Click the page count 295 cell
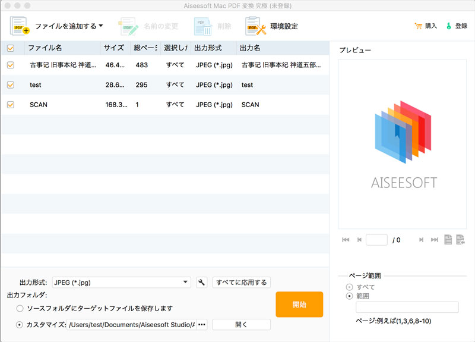The width and height of the screenshot is (475, 342). click(141, 85)
